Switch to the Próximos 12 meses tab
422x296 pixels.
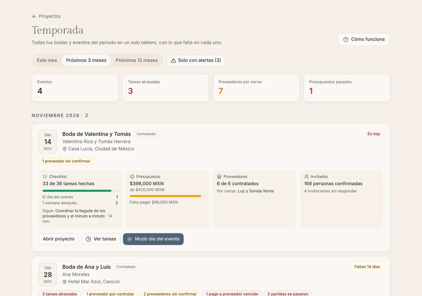[x=137, y=60]
